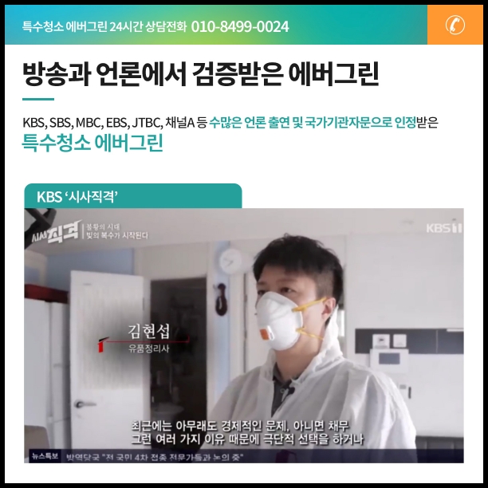Click the 시사직격 program logo in the video
The image size is (488, 488).
(x=55, y=232)
